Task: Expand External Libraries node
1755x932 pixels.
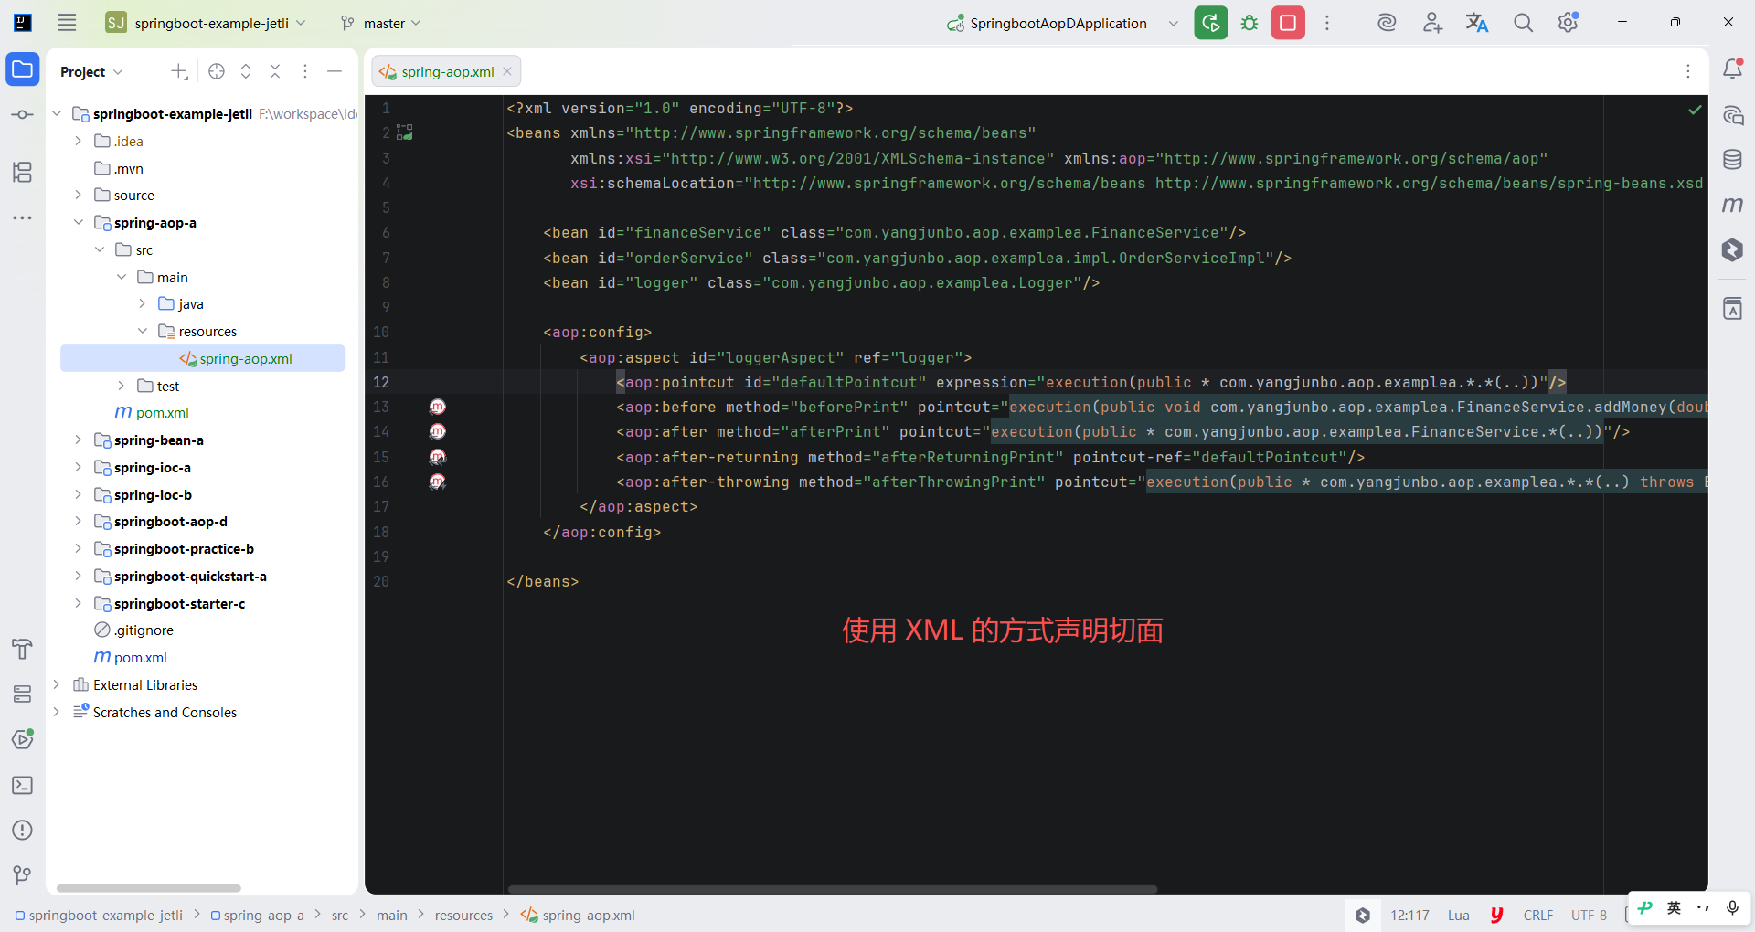Action: 57,684
